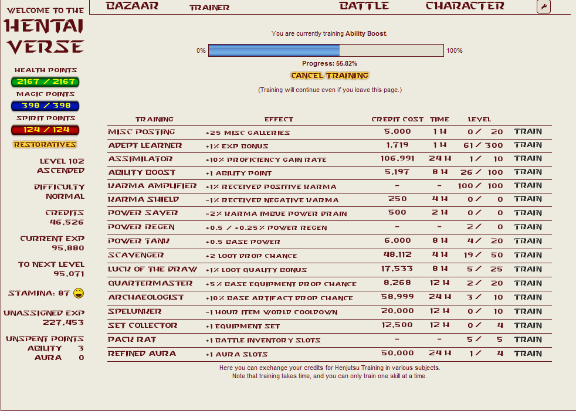Select the Adept Learner training name

pyautogui.click(x=145, y=145)
